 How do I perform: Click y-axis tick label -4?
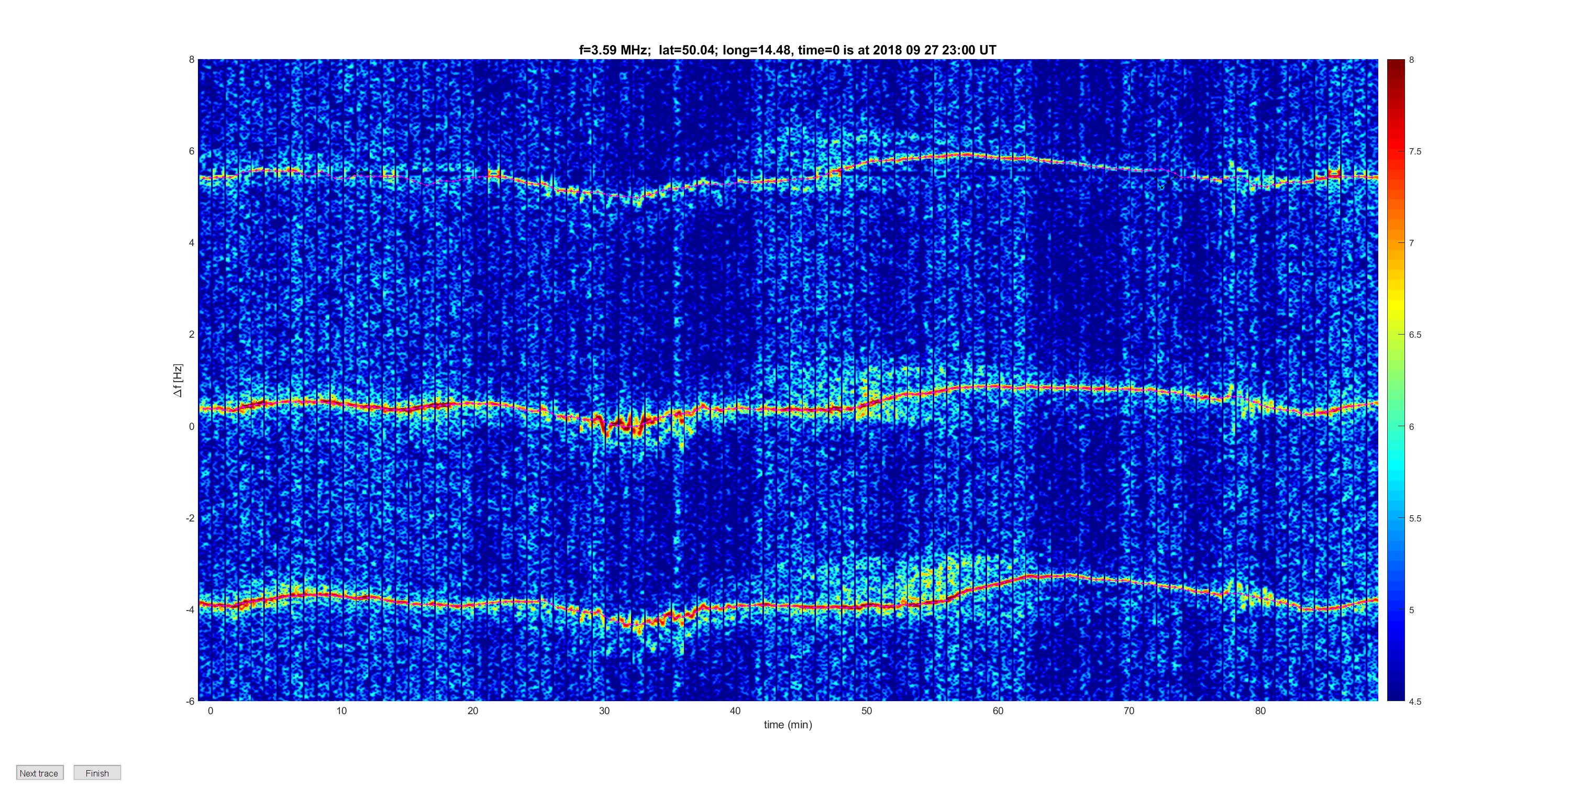point(190,609)
